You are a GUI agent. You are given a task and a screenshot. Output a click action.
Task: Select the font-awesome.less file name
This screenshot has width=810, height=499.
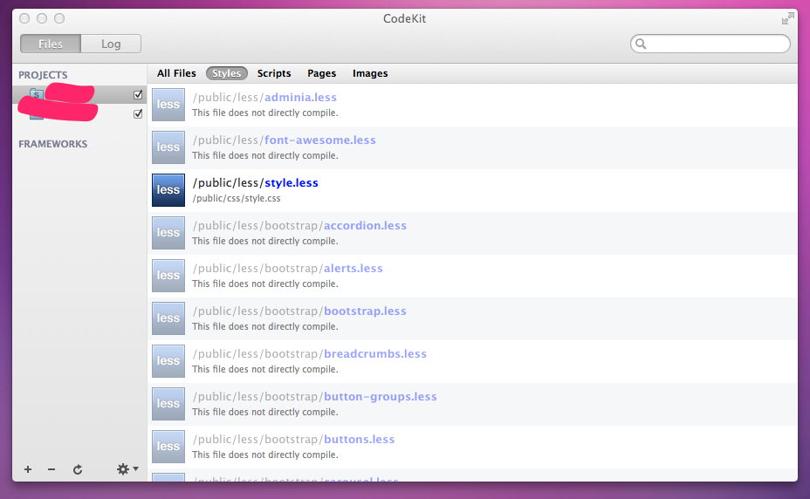pyautogui.click(x=320, y=140)
